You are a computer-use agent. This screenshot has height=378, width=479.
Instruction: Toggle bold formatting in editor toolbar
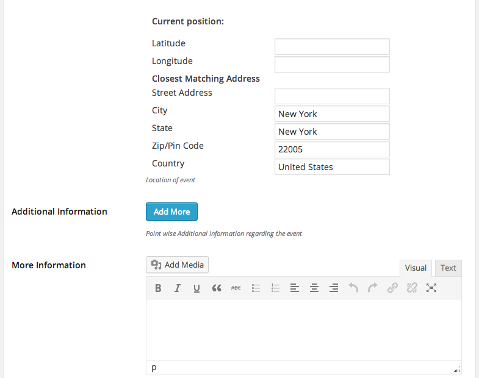click(x=158, y=288)
